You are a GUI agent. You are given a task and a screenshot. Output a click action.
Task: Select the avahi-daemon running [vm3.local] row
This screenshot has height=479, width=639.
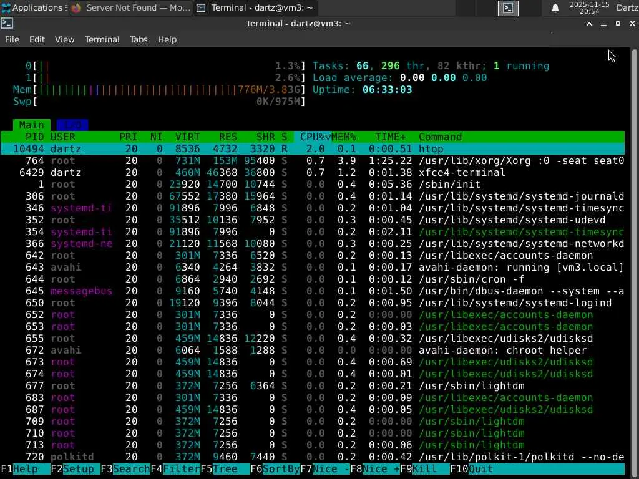point(313,267)
